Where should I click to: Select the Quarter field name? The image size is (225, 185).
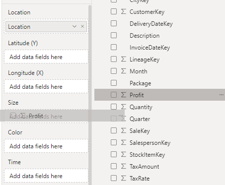click(x=140, y=119)
